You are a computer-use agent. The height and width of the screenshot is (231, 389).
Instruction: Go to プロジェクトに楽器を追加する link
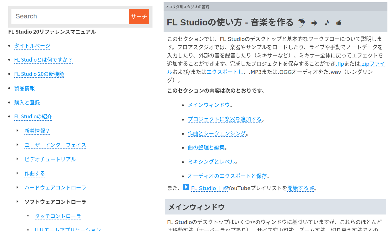pyautogui.click(x=224, y=119)
